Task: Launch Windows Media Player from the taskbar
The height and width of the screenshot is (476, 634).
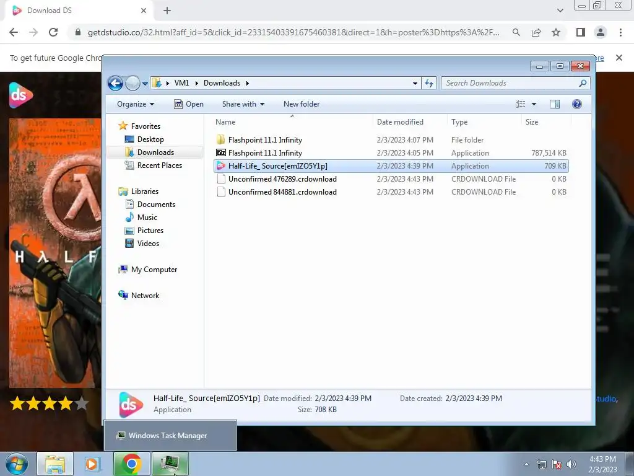Action: [93, 464]
